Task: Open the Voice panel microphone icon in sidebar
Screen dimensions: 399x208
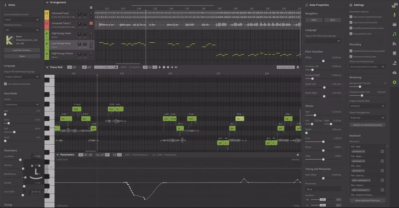Action: click(394, 14)
